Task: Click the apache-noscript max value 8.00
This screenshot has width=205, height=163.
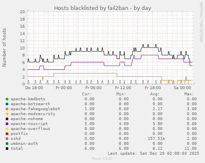Action: [x=192, y=124]
